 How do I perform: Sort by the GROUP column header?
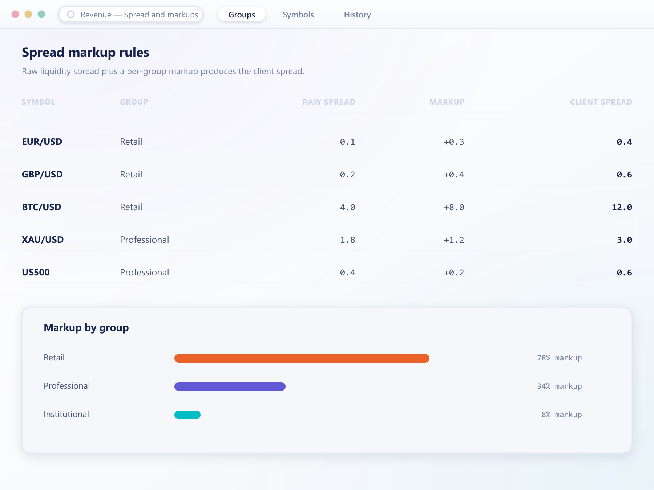[x=134, y=102]
